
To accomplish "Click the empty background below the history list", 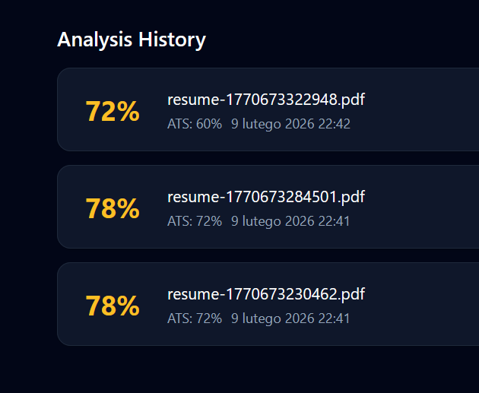I will [239, 371].
